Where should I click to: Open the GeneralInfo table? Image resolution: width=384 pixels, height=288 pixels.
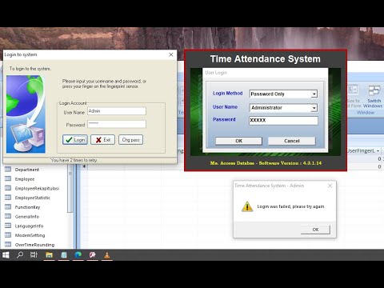[27, 217]
